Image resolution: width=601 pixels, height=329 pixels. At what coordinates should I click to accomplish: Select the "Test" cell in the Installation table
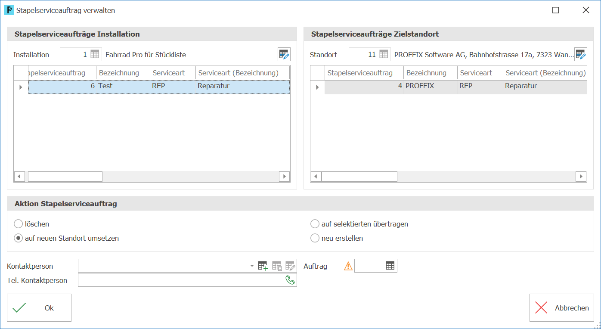click(123, 86)
